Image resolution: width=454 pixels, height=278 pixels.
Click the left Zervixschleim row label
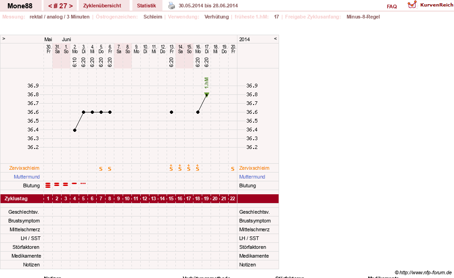[25, 168]
